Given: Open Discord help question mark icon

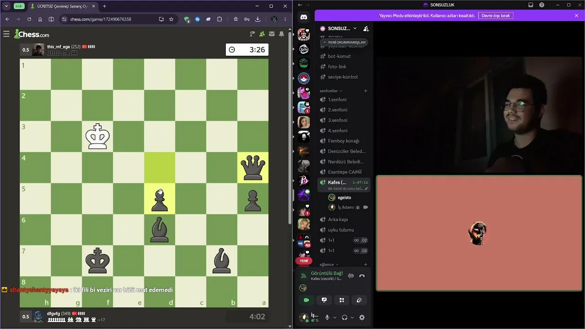Looking at the screenshot, I should pyautogui.click(x=542, y=5).
